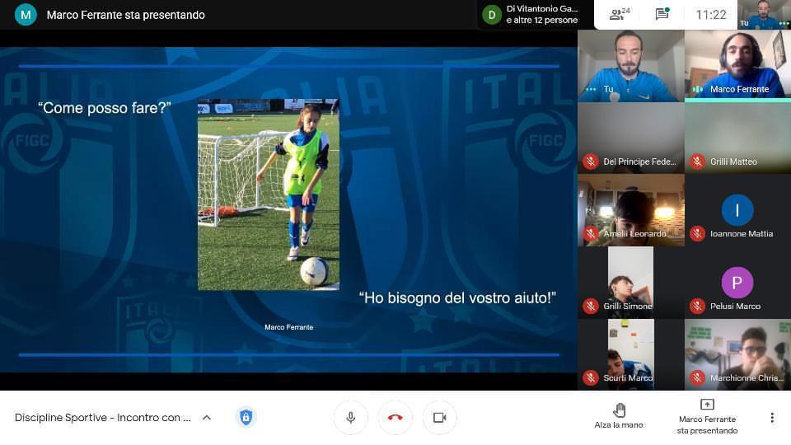Click the M avatar of the presenter

pyautogui.click(x=26, y=14)
